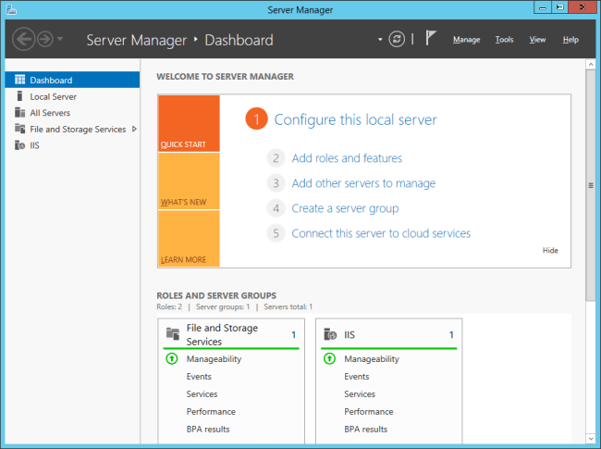
Task: Open the View menu
Action: (x=537, y=40)
